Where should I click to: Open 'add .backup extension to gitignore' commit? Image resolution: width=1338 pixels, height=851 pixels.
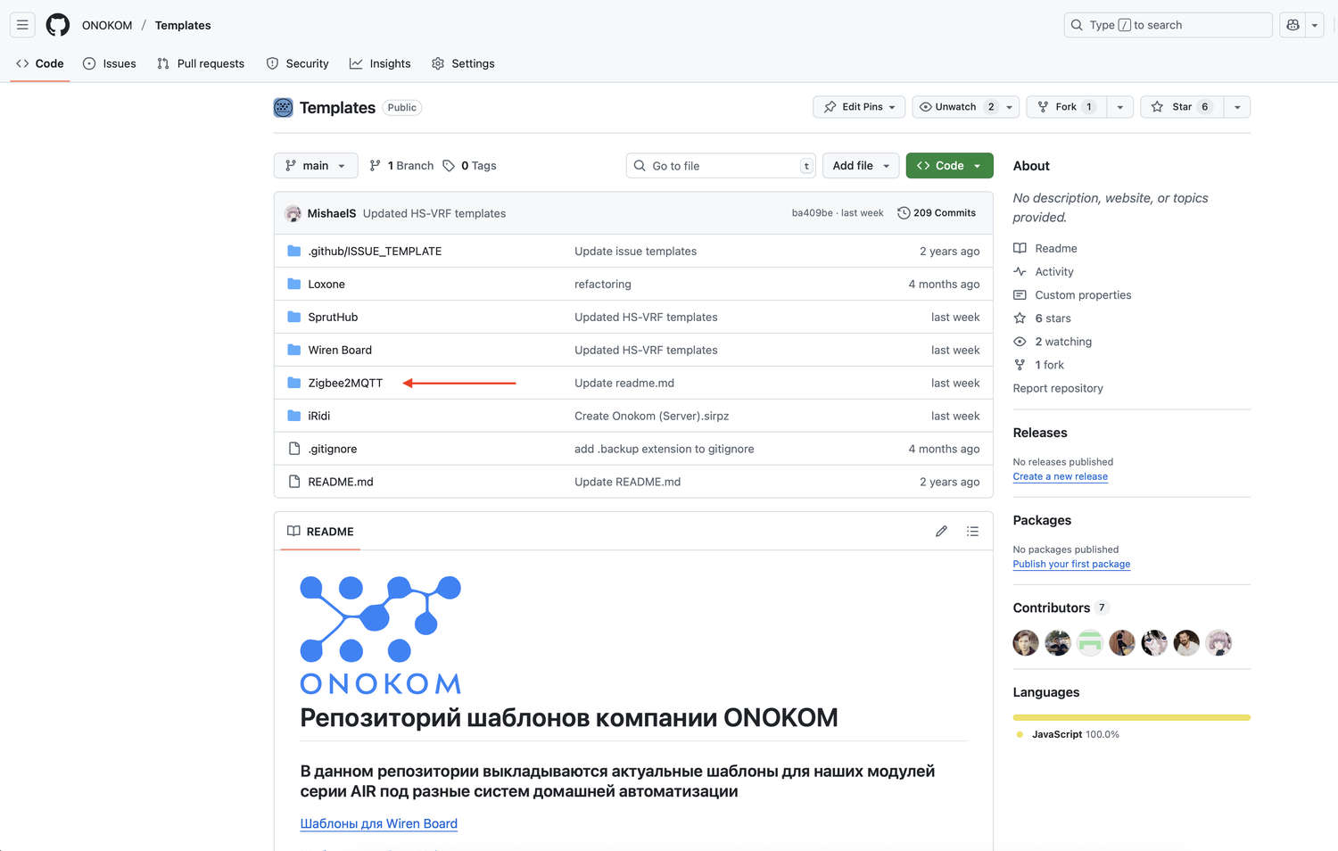pos(665,450)
